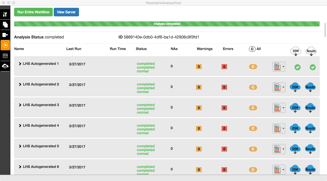The height and width of the screenshot is (181, 327).
Task: Click Results green checkmark for LHS Autogenerated 1
Action: pos(313,67)
